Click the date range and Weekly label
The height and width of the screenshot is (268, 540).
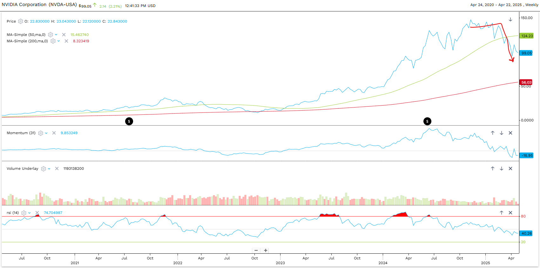coord(504,5)
